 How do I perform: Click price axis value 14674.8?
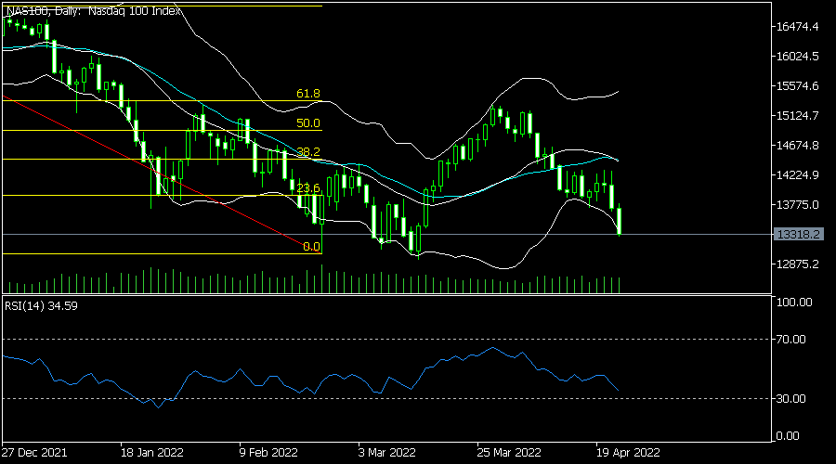(797, 146)
